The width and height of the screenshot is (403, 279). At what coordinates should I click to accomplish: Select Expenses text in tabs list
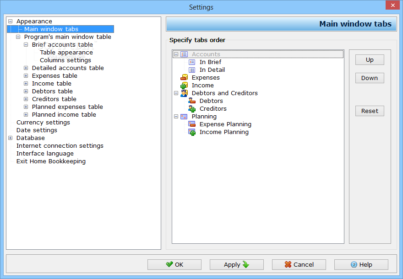pyautogui.click(x=206, y=77)
